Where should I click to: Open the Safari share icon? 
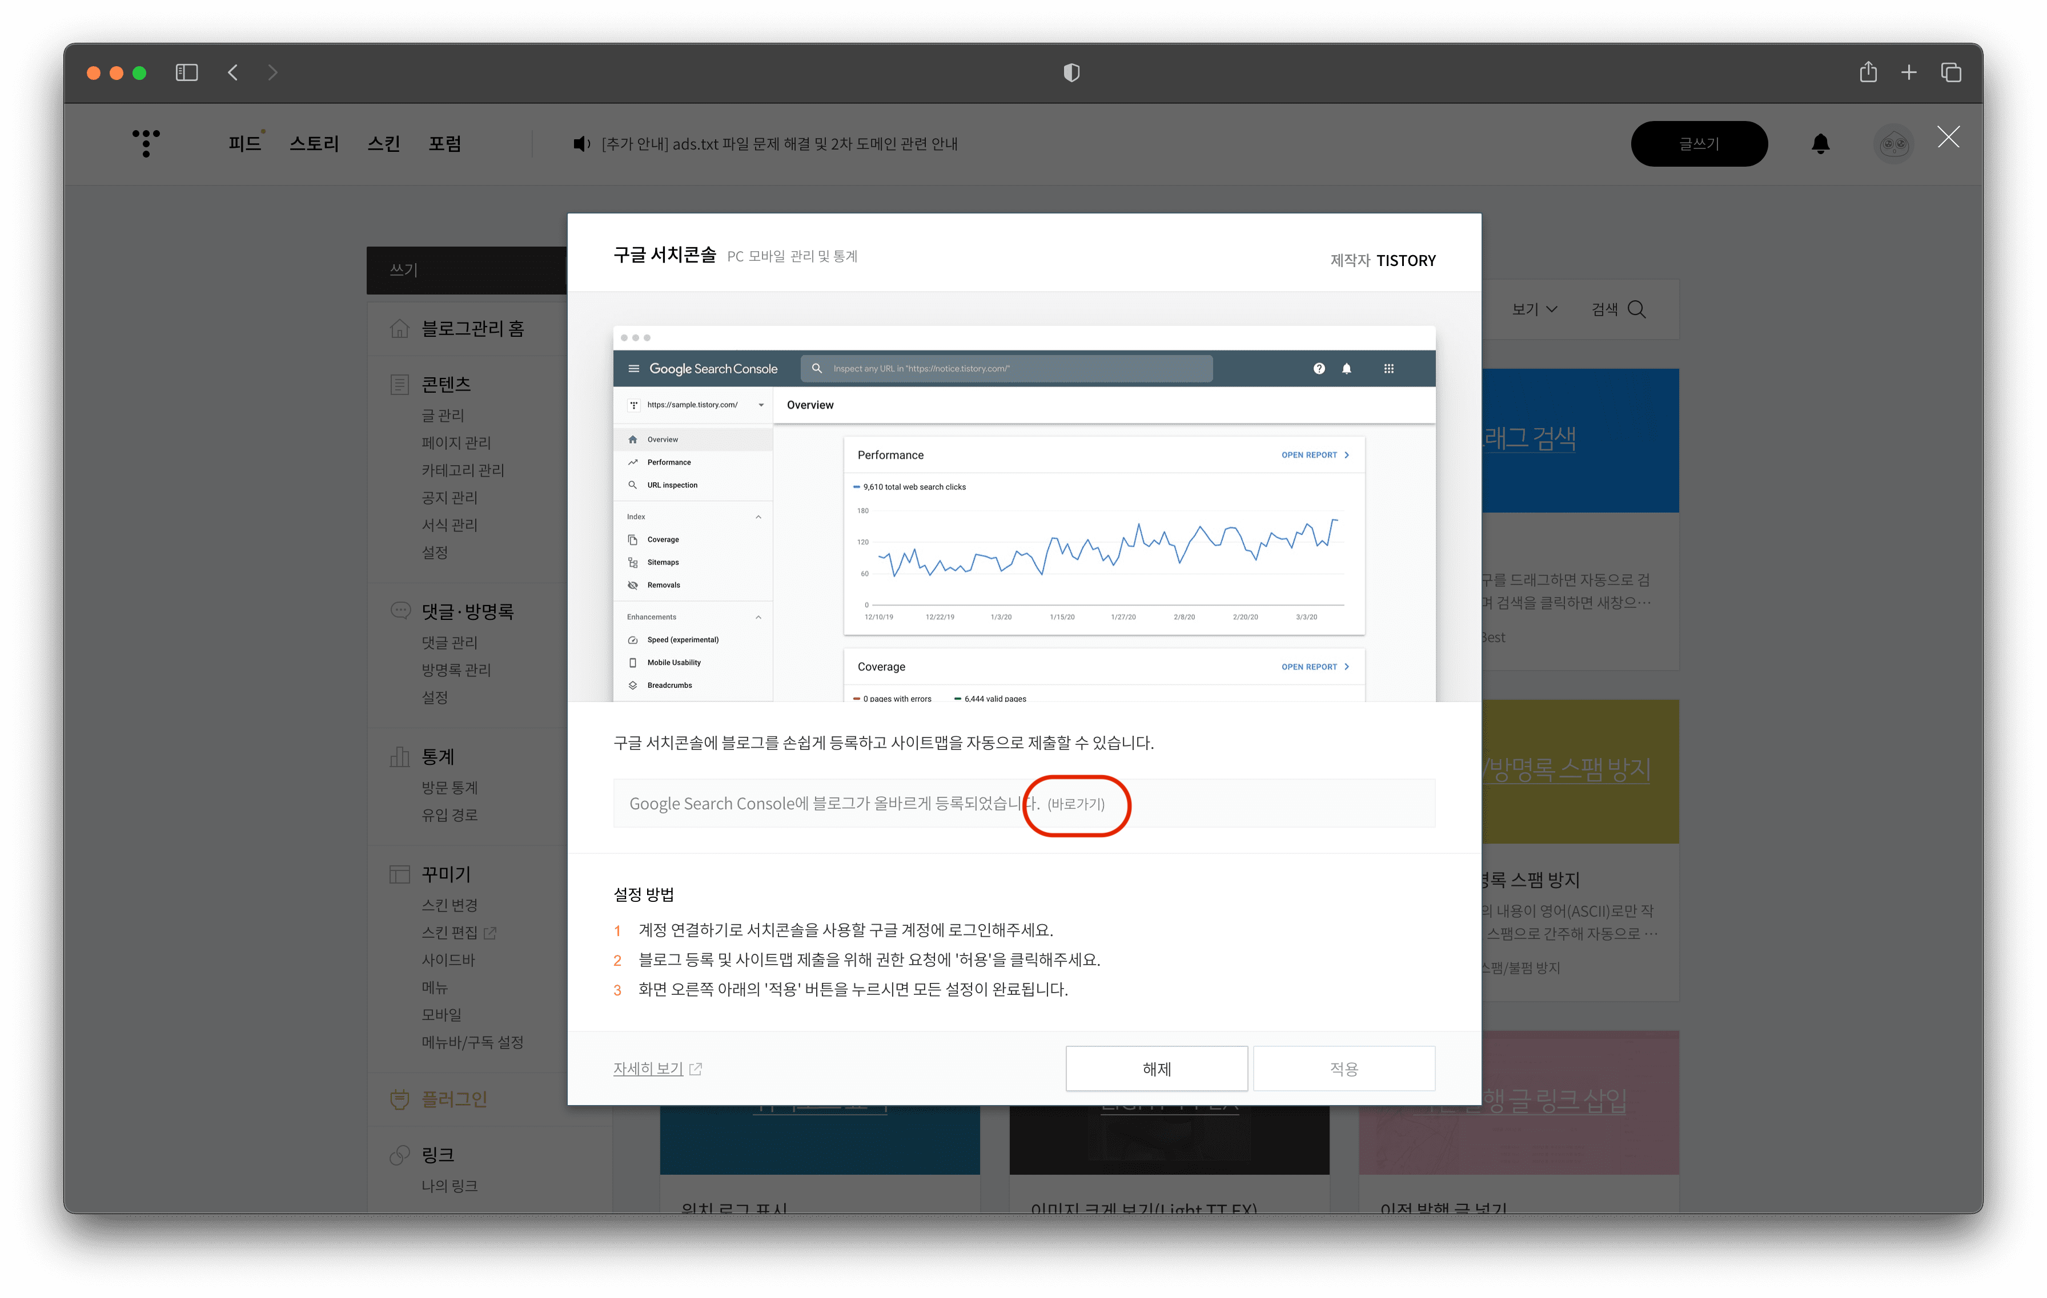pos(1868,72)
